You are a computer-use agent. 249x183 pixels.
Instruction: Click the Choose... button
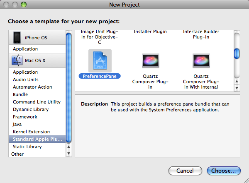pyautogui.click(x=224, y=171)
